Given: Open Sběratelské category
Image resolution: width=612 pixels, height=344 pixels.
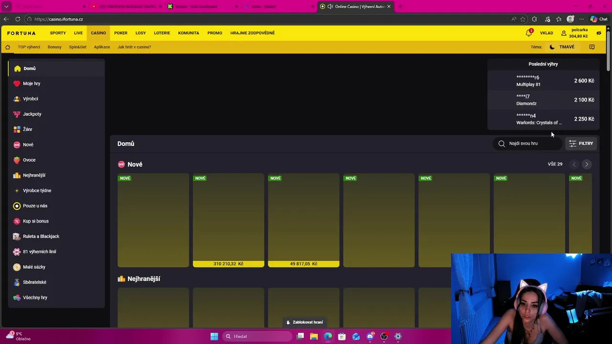Looking at the screenshot, I should click(x=56, y=282).
